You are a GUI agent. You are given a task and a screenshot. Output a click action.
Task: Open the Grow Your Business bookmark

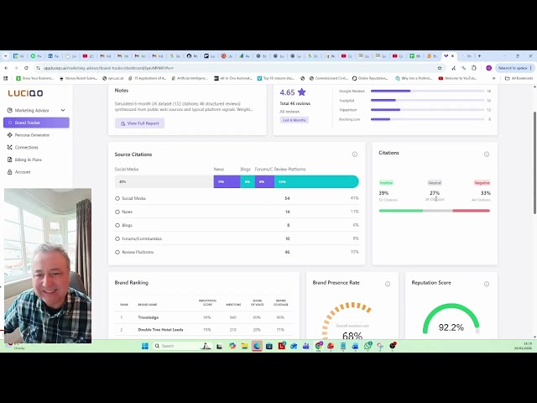[x=35, y=78]
